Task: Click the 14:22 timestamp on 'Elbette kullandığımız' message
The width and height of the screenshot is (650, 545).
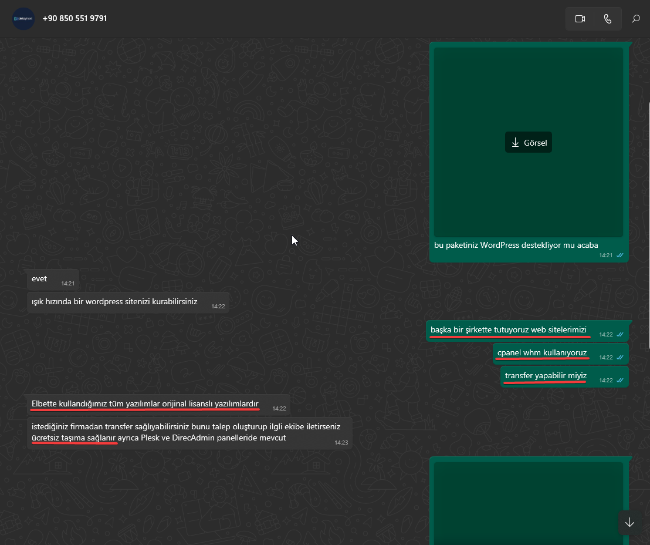Action: [279, 408]
